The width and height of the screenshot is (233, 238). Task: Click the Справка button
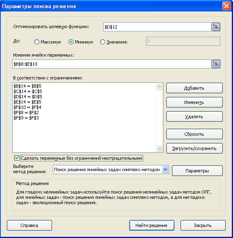tap(29, 225)
